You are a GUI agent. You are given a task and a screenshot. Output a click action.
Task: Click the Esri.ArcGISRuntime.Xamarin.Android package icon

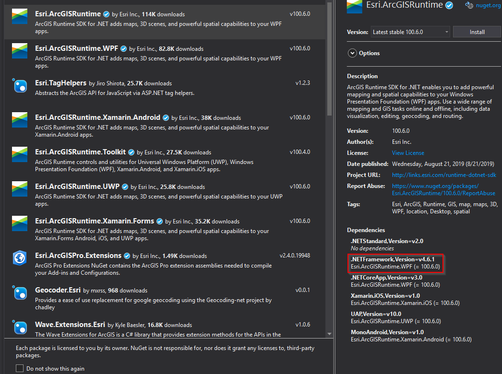pyautogui.click(x=20, y=120)
